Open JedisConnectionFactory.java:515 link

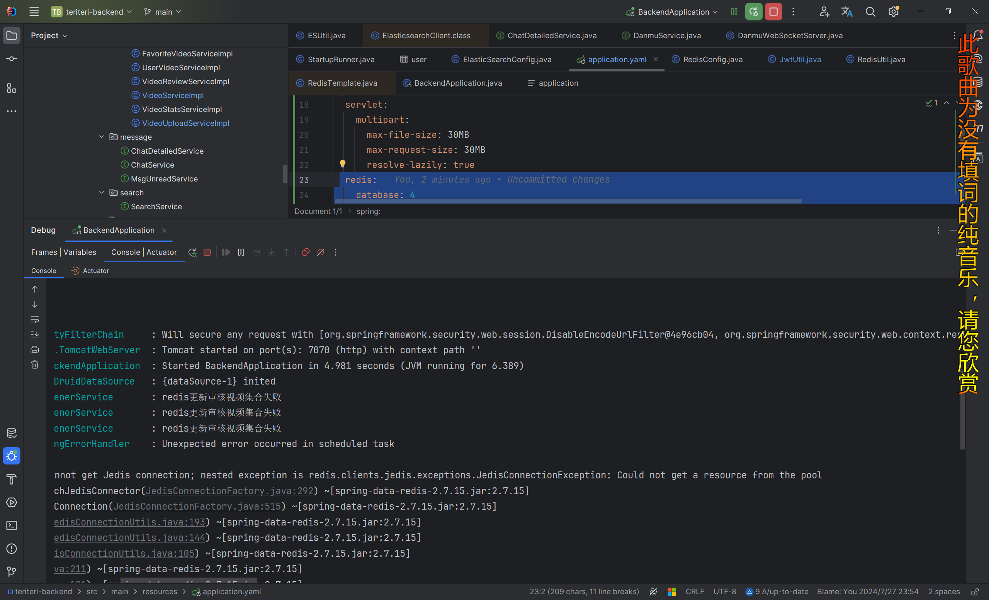(x=197, y=507)
